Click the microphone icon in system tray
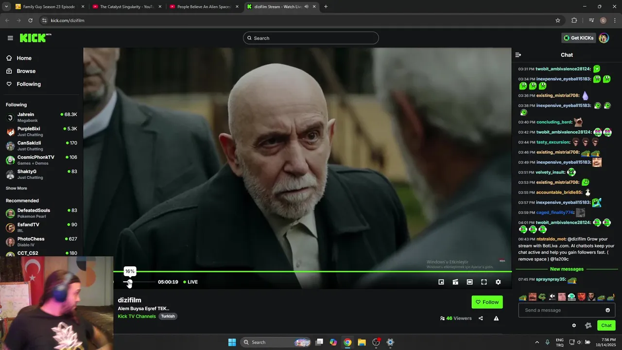Image resolution: width=622 pixels, height=350 pixels. coord(547,342)
